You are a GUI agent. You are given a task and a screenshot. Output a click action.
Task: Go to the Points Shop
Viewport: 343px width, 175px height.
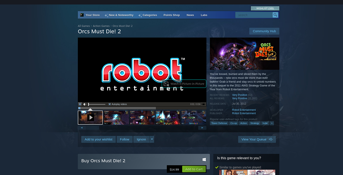[171, 15]
